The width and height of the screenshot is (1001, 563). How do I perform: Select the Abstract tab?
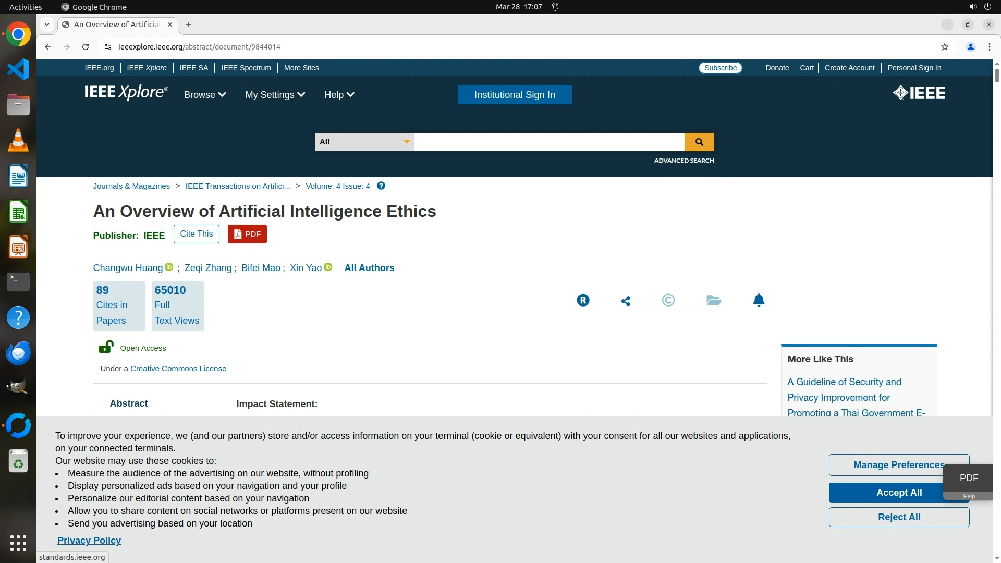point(129,403)
